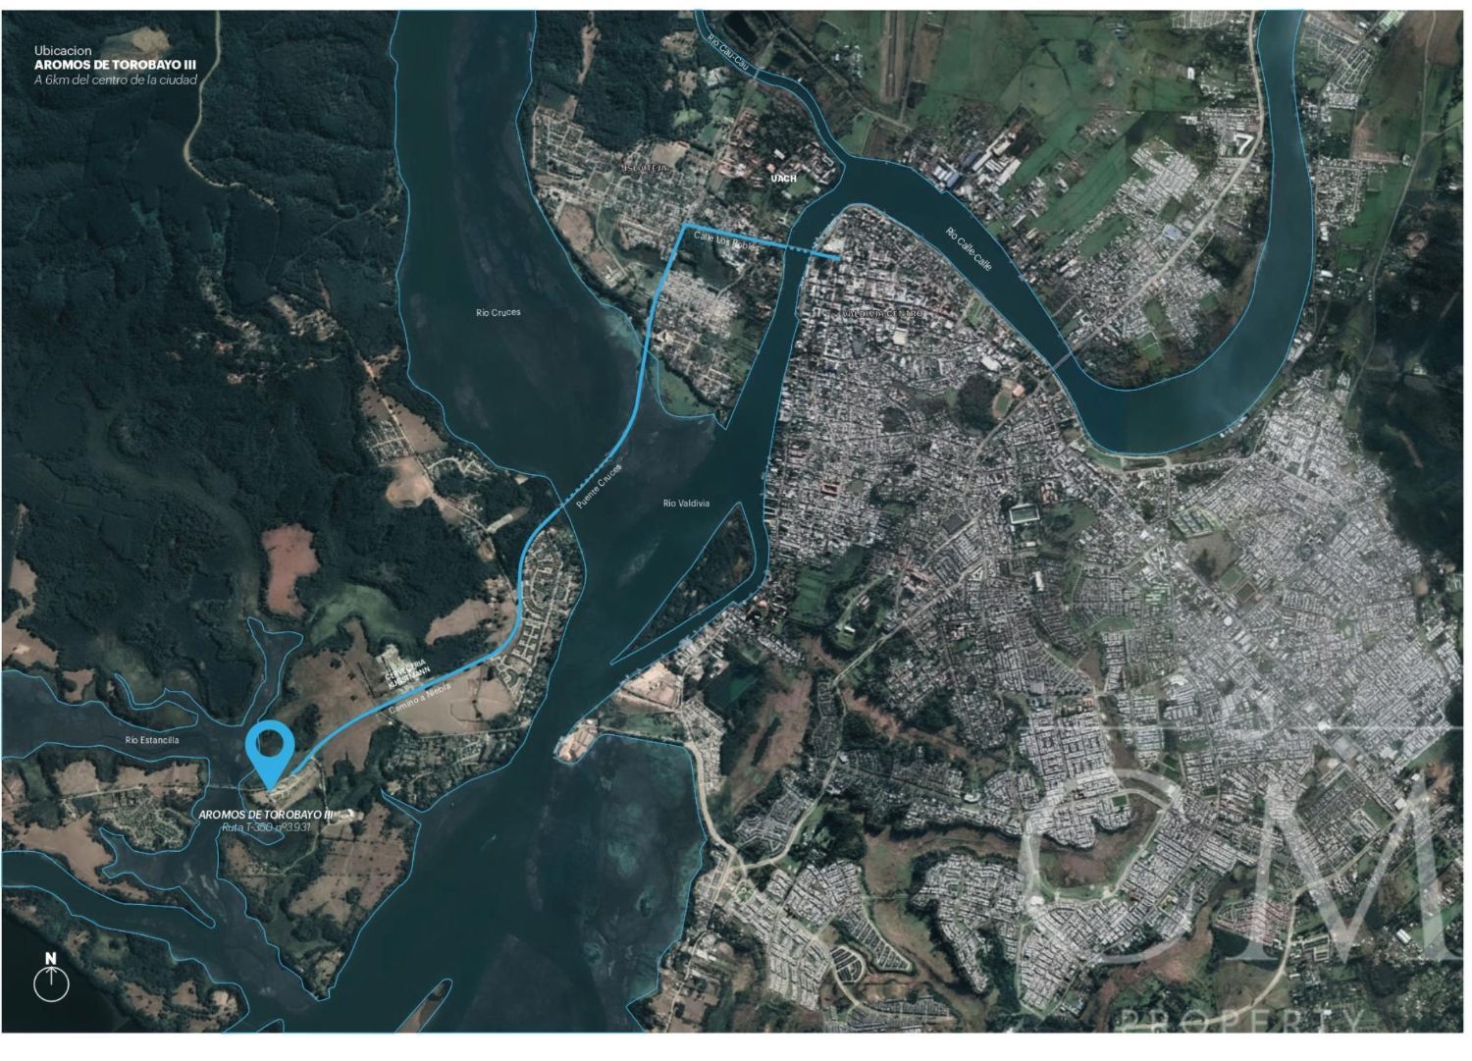Click the blue location pin marker
Viewport: 1472px width, 1061px height.
click(270, 754)
